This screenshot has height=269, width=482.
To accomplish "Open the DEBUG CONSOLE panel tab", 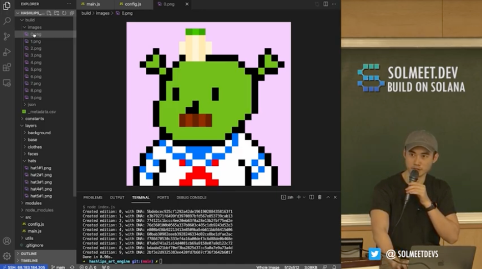I will tap(191, 197).
